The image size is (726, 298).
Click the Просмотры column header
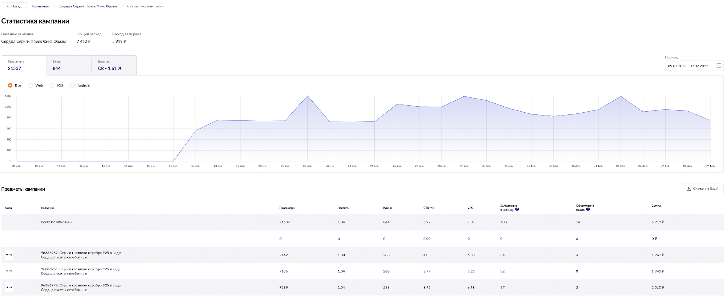pyautogui.click(x=287, y=208)
